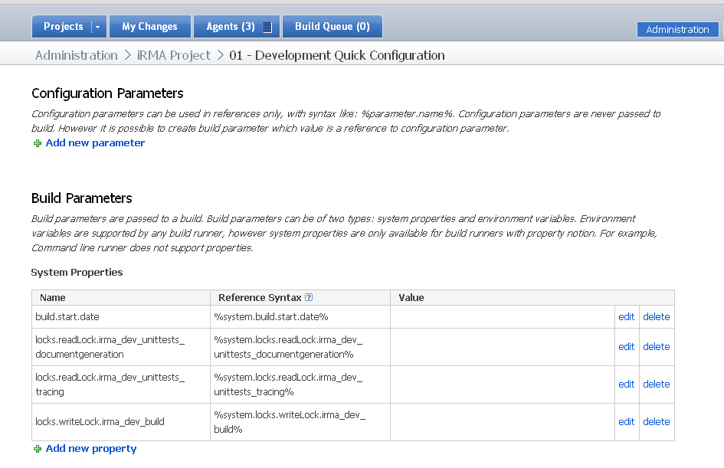Select %system.locks.readLock.irma_dev_unittests_tracing% reference cell

300,385
